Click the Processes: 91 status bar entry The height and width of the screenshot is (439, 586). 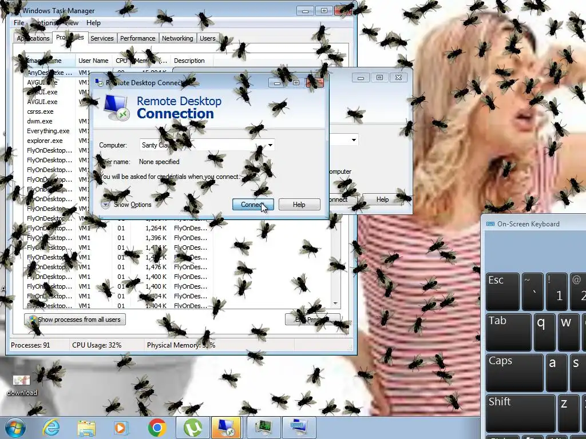tap(30, 345)
